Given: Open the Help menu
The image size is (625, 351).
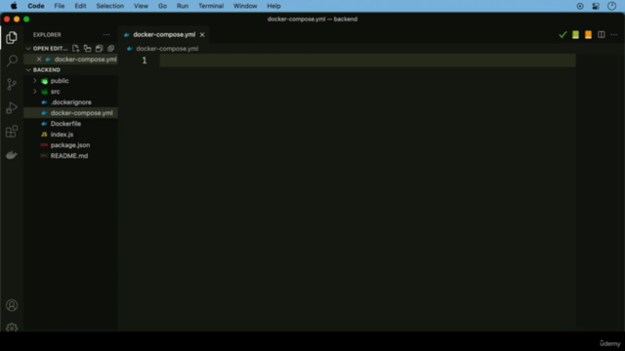Looking at the screenshot, I should tap(273, 6).
